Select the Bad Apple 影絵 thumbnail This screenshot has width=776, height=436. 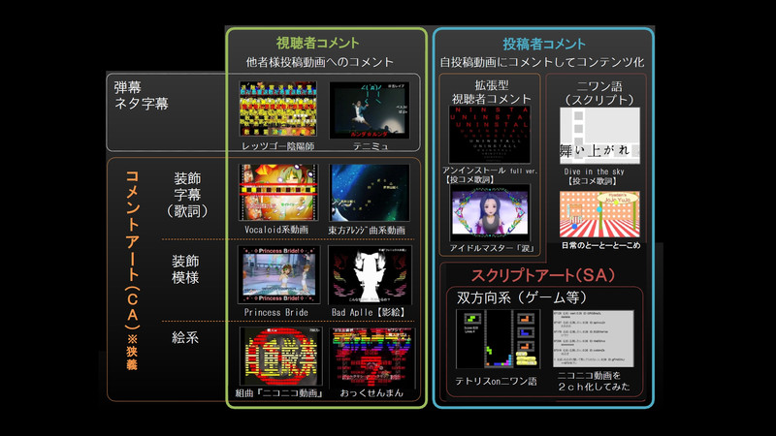coord(370,274)
